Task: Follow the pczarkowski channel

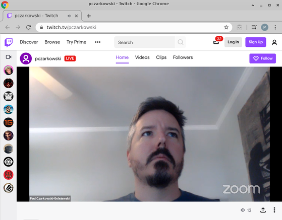Action: 262,58
